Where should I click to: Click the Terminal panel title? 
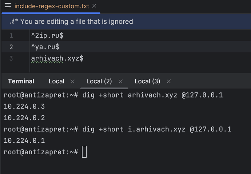point(21,81)
